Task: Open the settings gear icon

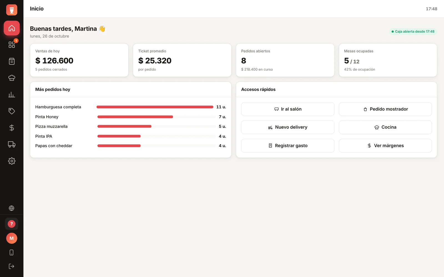Action: (x=12, y=161)
